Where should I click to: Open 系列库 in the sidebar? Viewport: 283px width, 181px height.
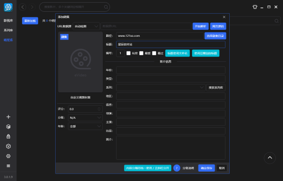pos(8,30)
